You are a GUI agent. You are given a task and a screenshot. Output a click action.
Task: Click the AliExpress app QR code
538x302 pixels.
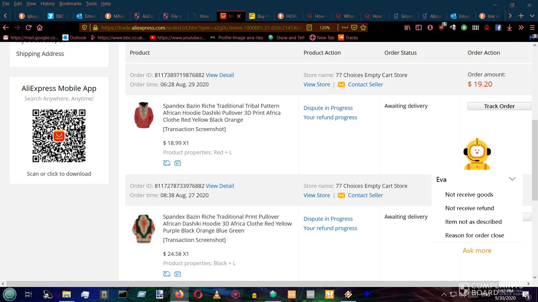pos(59,136)
